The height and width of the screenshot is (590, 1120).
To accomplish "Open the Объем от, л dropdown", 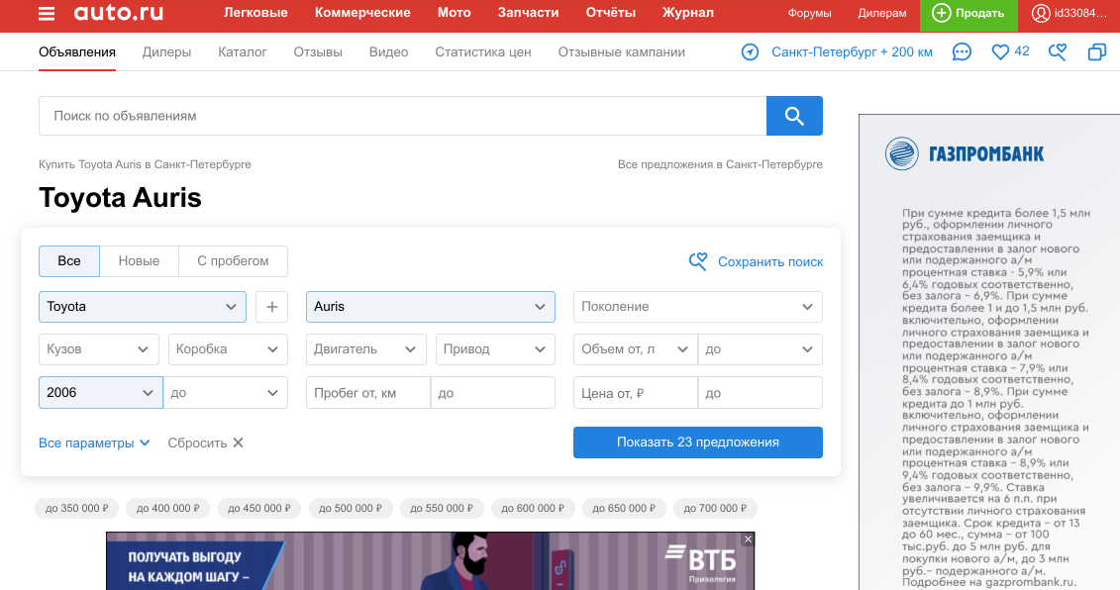I will pyautogui.click(x=635, y=349).
